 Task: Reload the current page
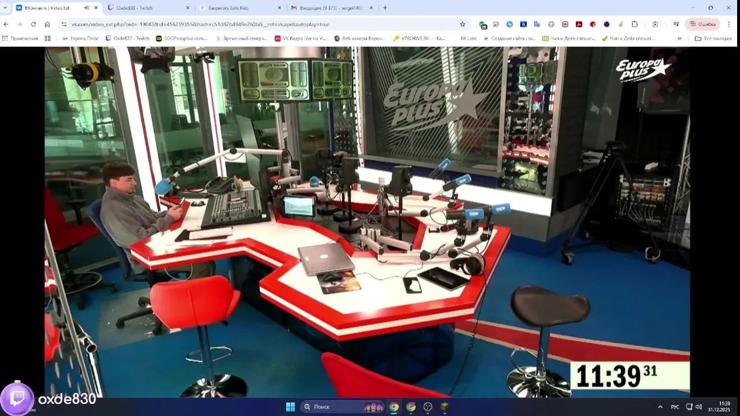point(34,24)
